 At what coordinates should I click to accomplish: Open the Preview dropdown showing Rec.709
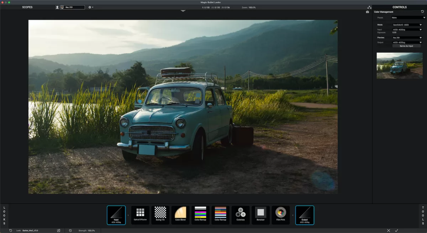(x=407, y=38)
